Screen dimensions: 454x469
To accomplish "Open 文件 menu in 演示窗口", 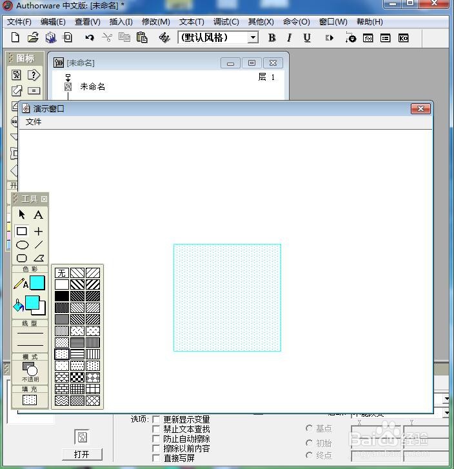I will (x=33, y=122).
